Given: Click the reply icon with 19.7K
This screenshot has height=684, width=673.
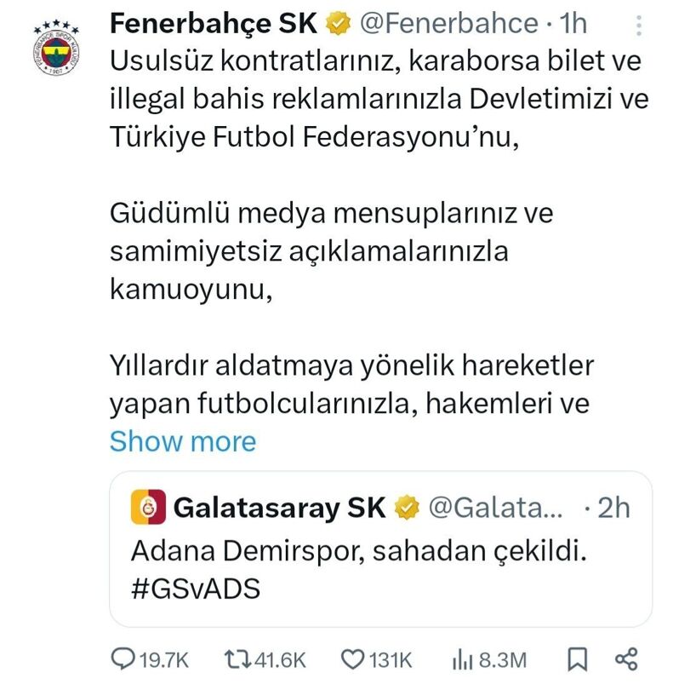Looking at the screenshot, I should point(124,658).
